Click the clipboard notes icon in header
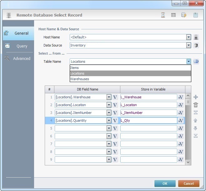Screen dimensions: 206x191 pyautogui.click(x=195, y=15)
